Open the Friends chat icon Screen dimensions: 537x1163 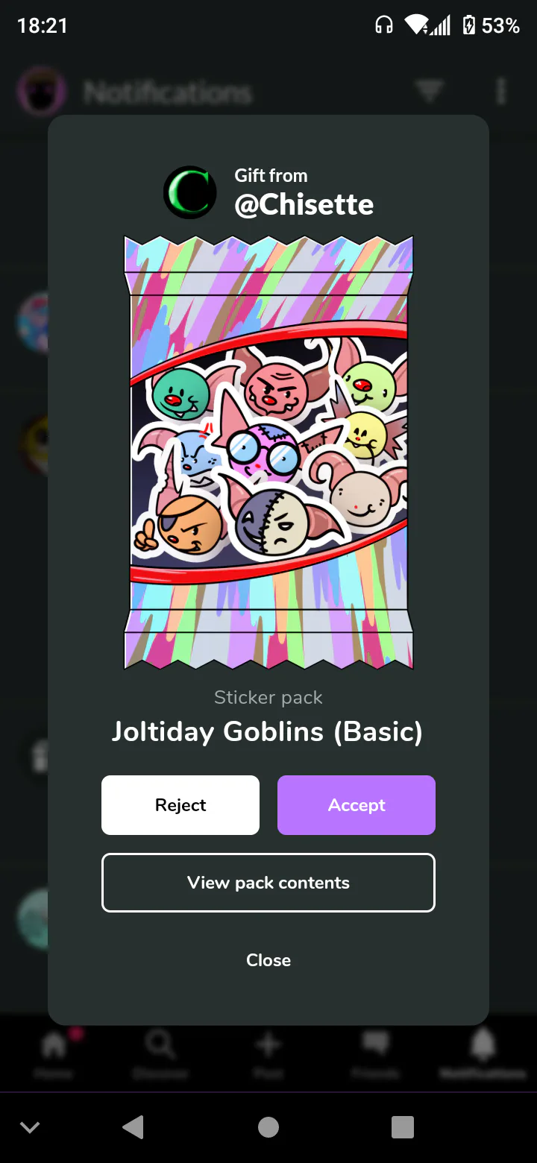pyautogui.click(x=376, y=1044)
